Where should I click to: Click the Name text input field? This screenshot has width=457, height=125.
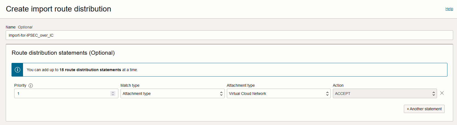pos(229,35)
